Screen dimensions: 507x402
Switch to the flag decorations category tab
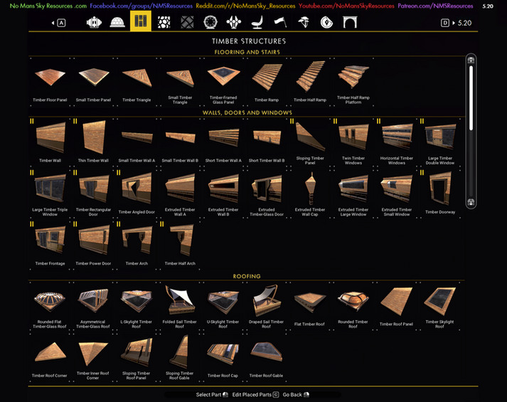tap(280, 22)
